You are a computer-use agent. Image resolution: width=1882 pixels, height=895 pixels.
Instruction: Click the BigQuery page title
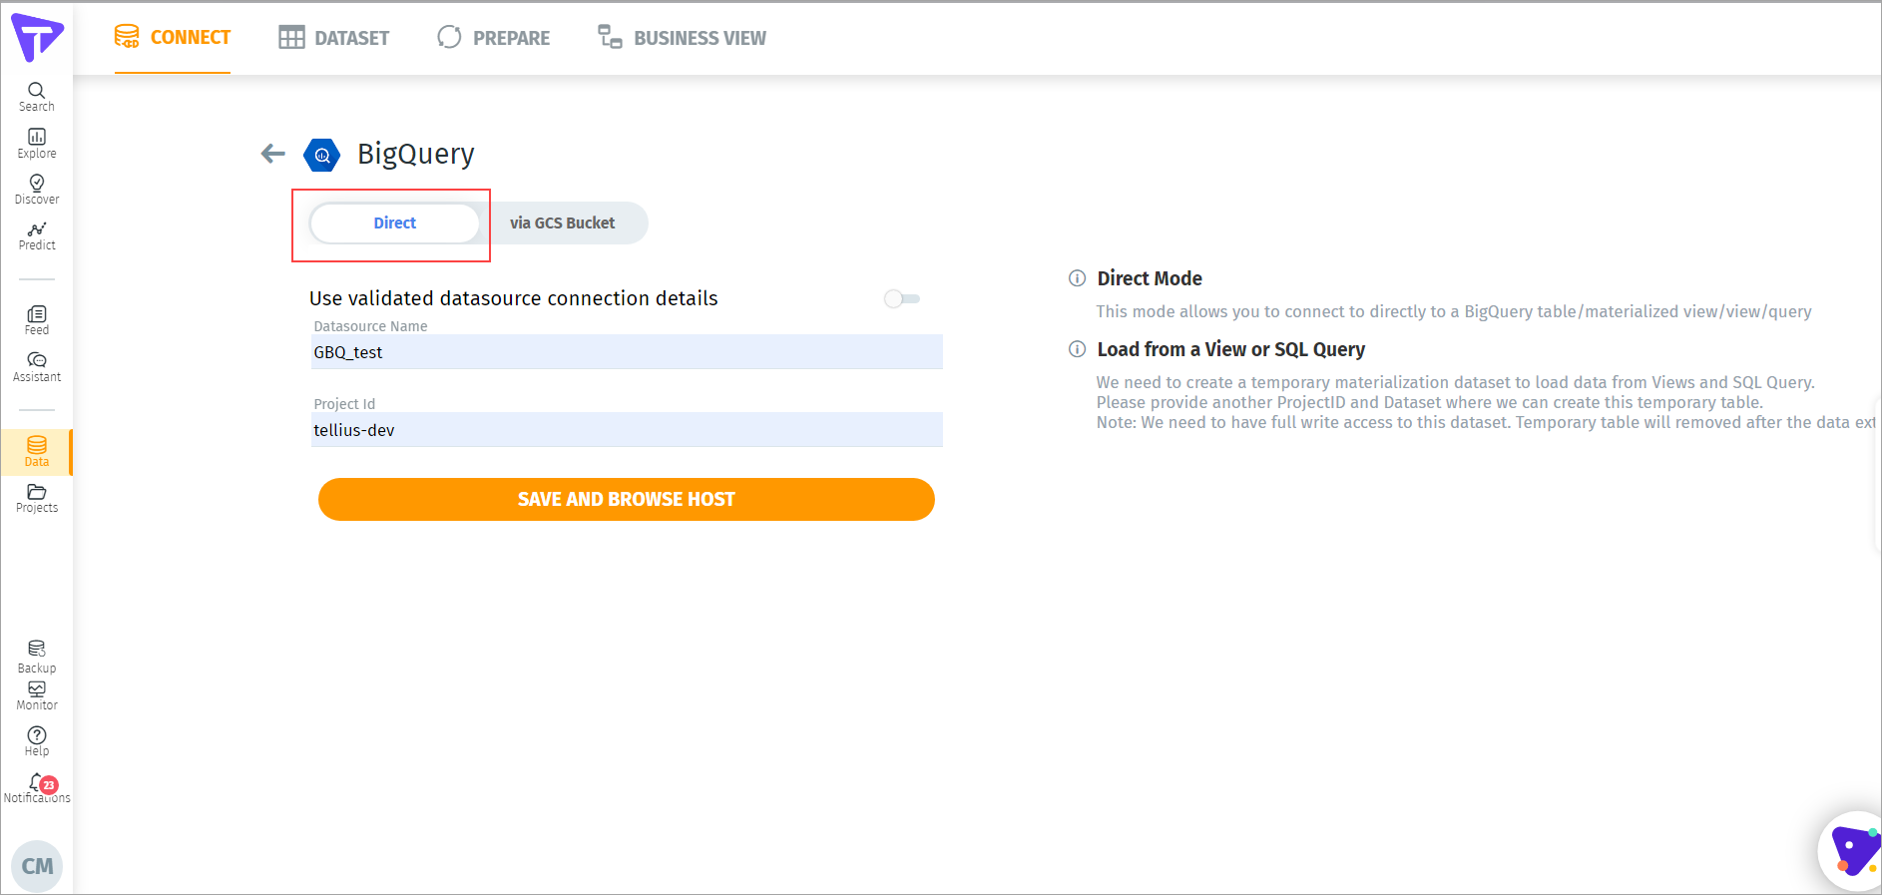[416, 154]
